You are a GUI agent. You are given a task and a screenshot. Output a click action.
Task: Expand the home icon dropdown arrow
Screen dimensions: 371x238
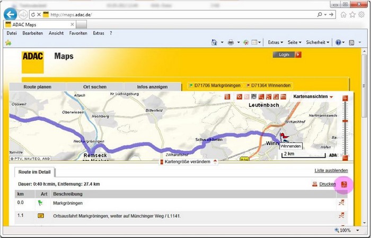pos(222,42)
